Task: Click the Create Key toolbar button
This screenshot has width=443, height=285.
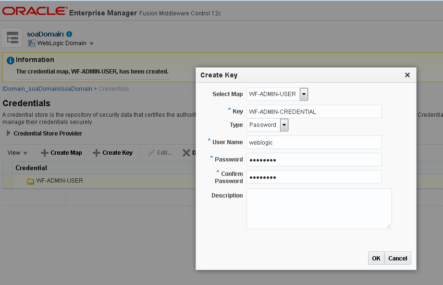Action: 113,153
